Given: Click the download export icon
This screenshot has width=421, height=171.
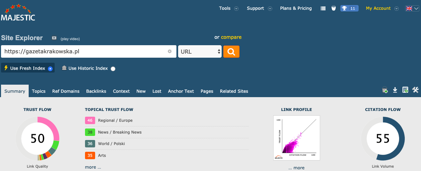Looking at the screenshot, I should click(x=395, y=90).
